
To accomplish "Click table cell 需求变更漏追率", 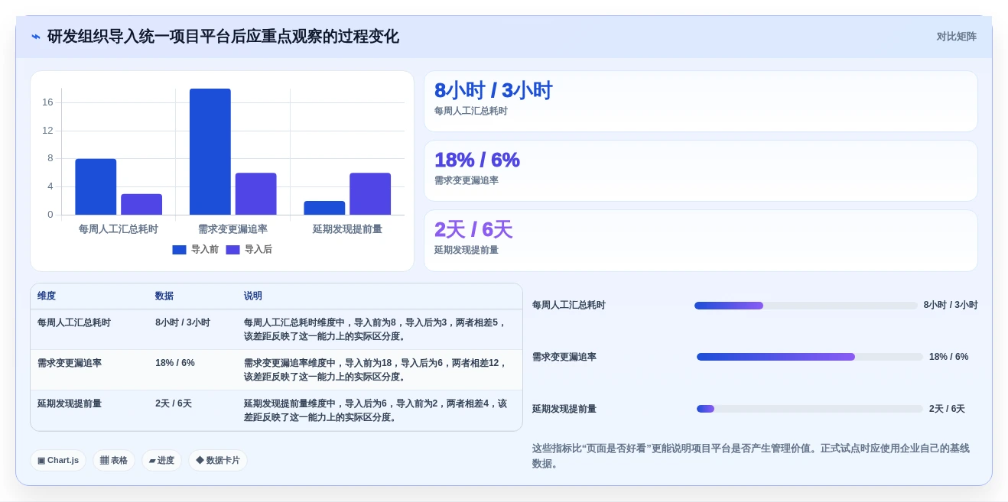I will coord(70,363).
